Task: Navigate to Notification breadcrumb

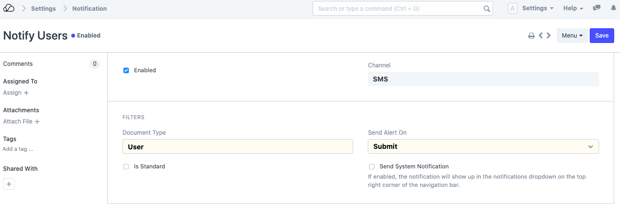Action: pos(89,8)
